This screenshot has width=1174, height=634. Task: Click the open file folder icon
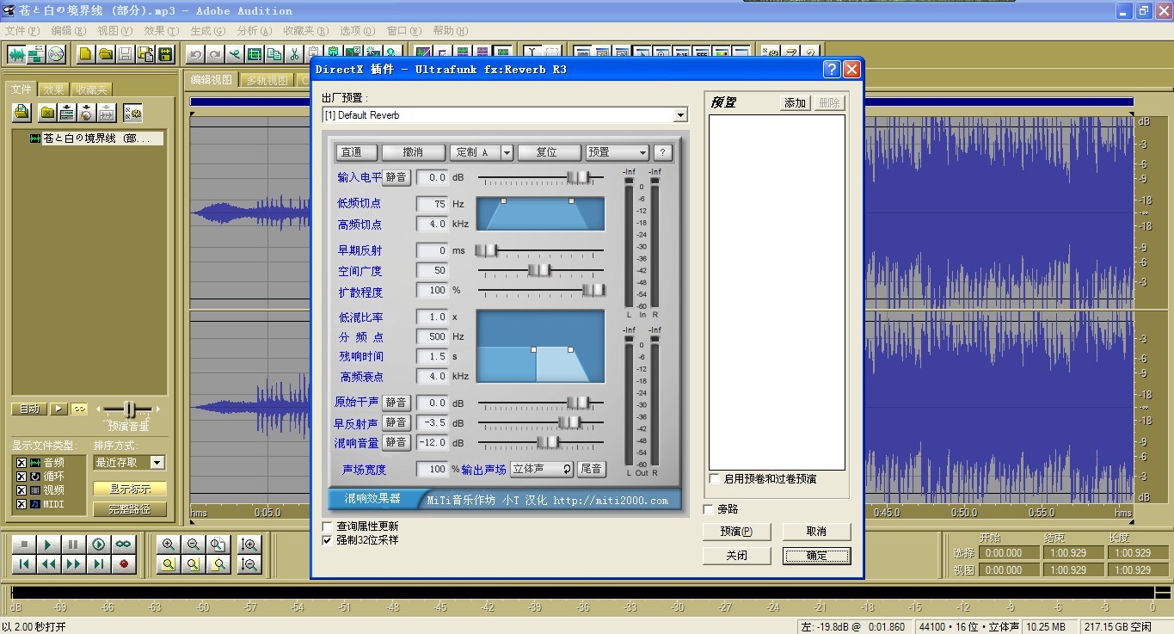(x=106, y=54)
